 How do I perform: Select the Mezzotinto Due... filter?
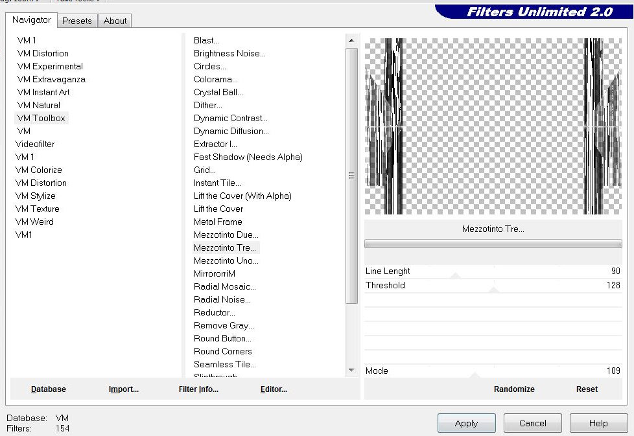pos(226,235)
